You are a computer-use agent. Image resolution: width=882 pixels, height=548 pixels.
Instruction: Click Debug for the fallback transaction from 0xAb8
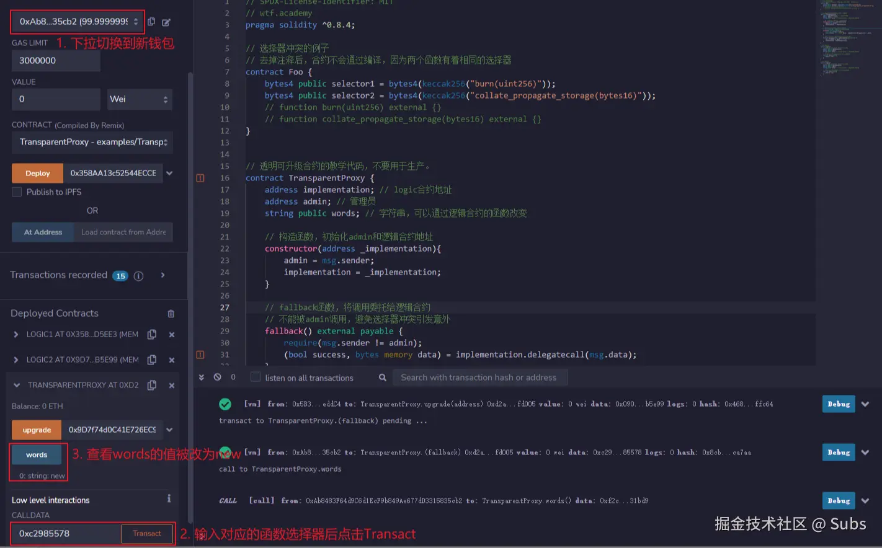(839, 453)
